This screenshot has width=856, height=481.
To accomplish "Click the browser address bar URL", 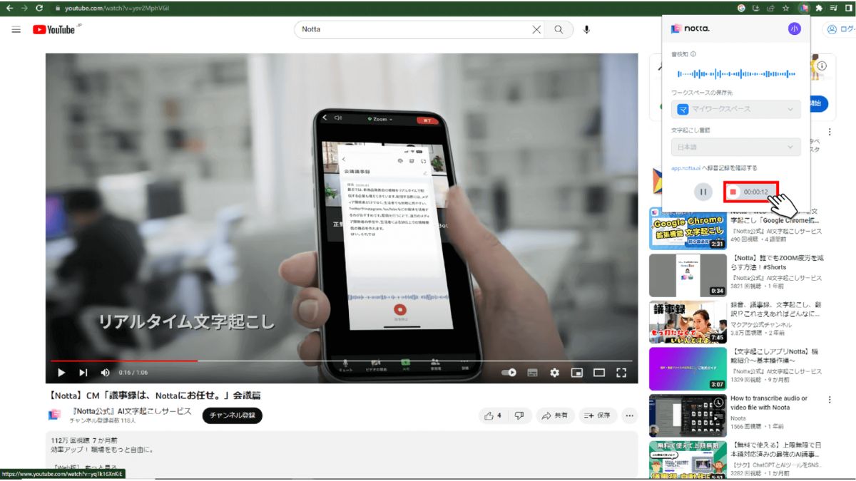I will [x=116, y=8].
